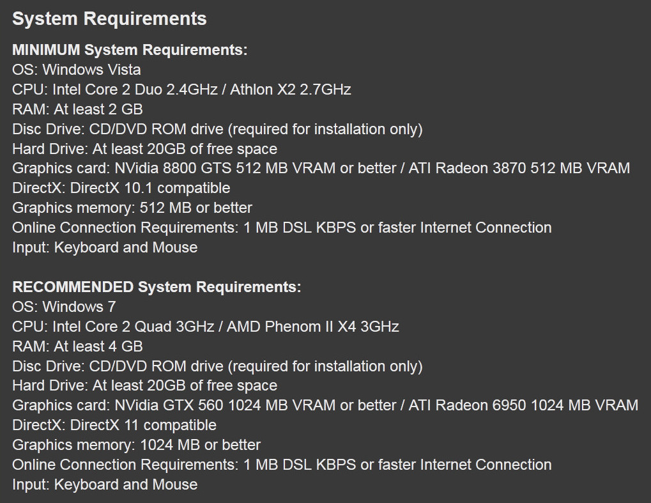Click Graphics memory: 1024 MB or better
Viewport: 651px width, 503px height.
click(x=136, y=445)
